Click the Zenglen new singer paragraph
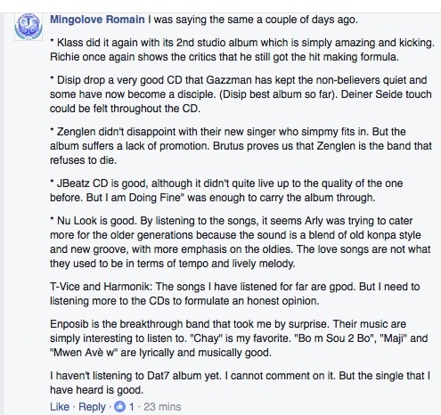This screenshot has width=441, height=415. (241, 146)
